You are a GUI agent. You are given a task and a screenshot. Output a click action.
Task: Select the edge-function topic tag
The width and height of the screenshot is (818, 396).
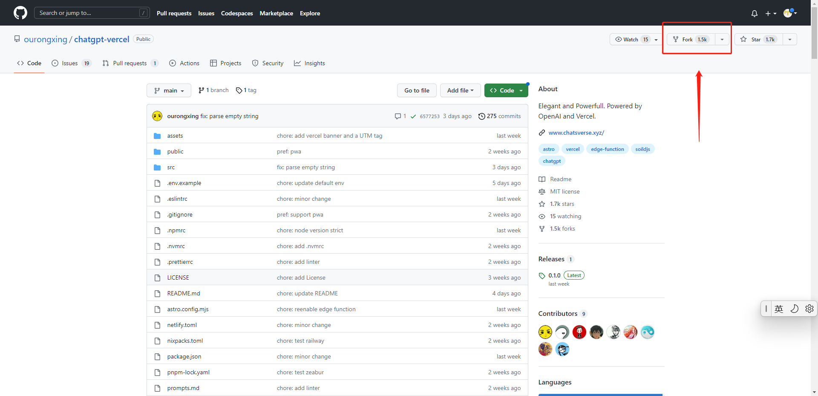tap(607, 149)
